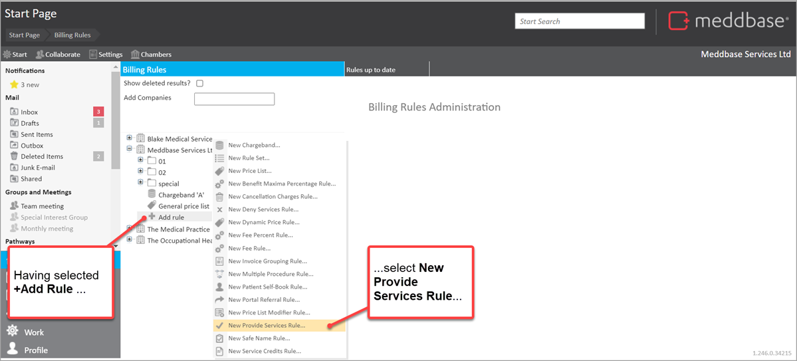Click the Profile person icon
Viewport: 797px width, 361px height.
tap(12, 349)
